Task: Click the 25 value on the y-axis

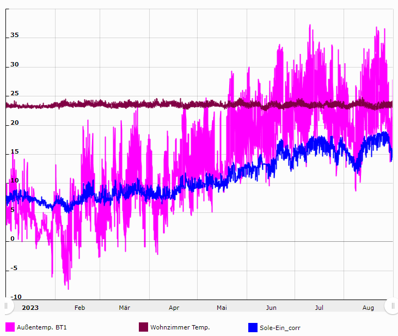Action: tap(15, 94)
